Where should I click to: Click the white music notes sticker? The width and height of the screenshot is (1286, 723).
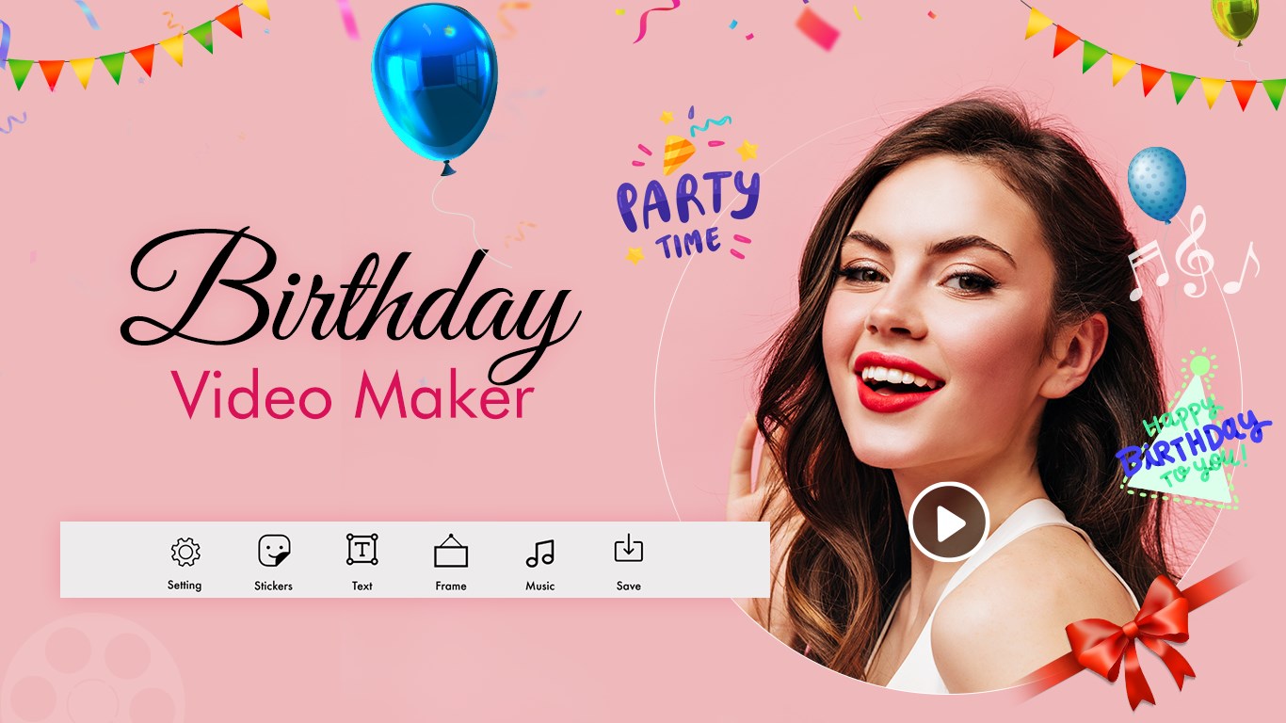pos(1194,254)
